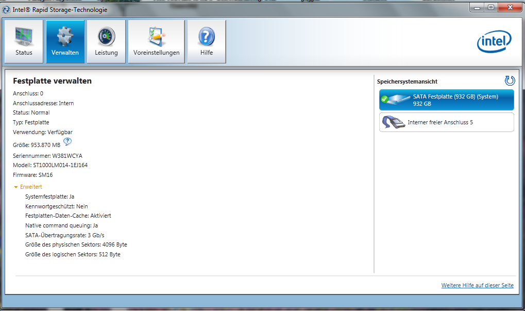Viewport: 525px width, 311px height.
Task: Click the help bubble next to Größe
Action: (67, 142)
